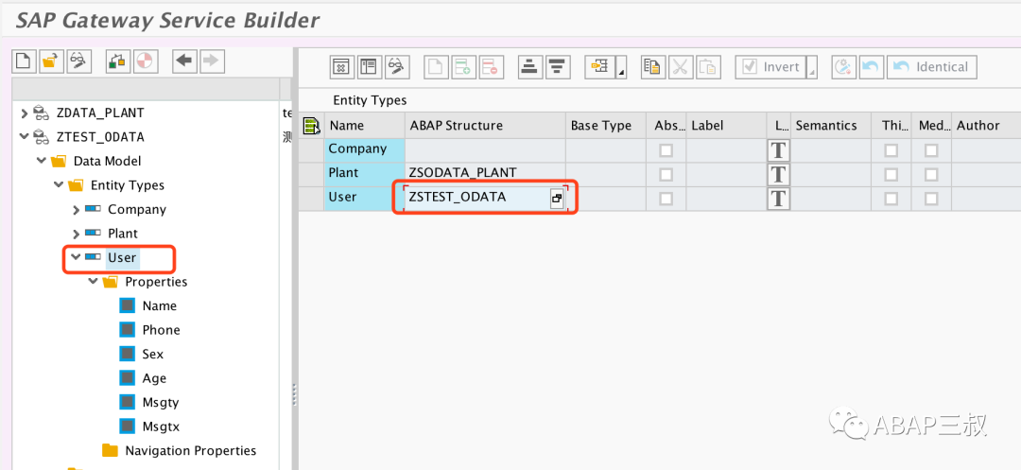Append a row with the green plus icon
Screen dimensions: 1021x470
[463, 66]
